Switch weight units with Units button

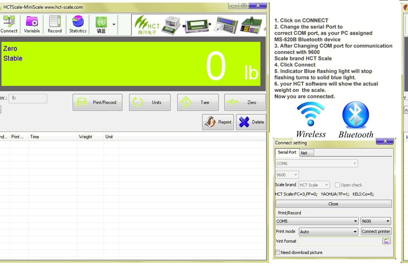tap(150, 103)
